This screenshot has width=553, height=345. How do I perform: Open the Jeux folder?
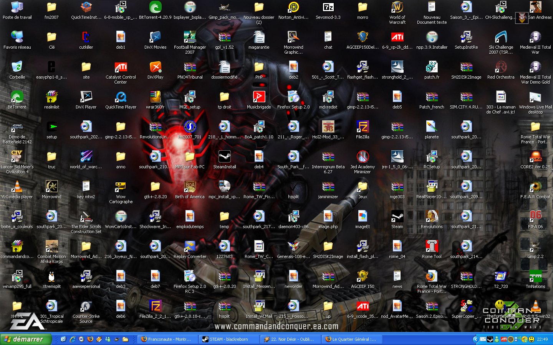tap(363, 190)
